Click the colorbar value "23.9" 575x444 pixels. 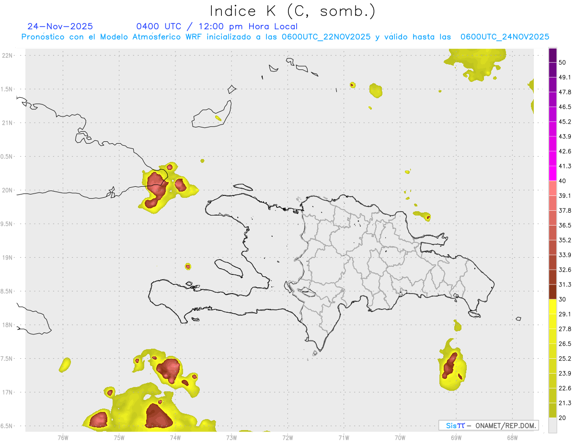(565, 373)
